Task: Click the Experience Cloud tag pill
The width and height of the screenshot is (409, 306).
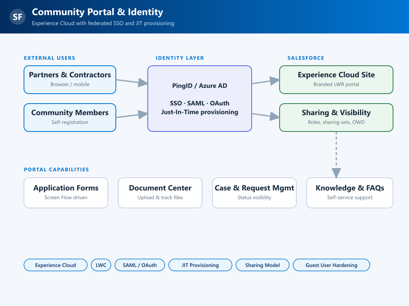Action: tap(56, 265)
